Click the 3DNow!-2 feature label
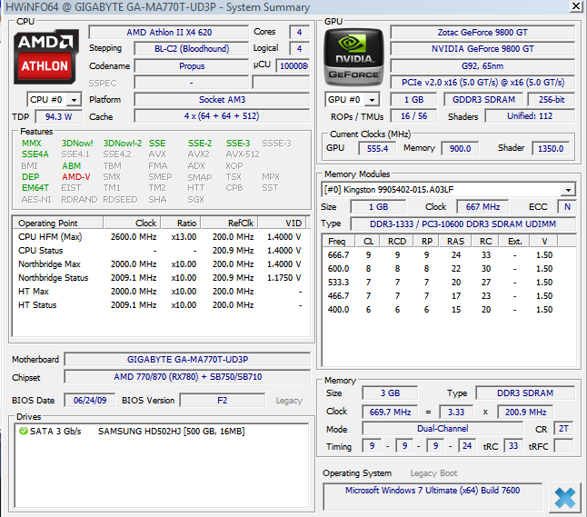 point(123,144)
